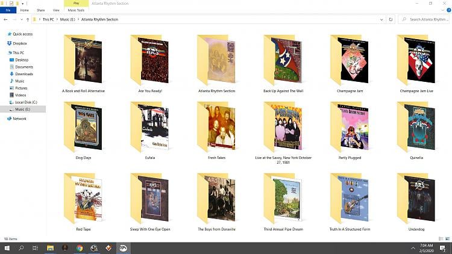Select This PC in navigation pane

[x=18, y=53]
